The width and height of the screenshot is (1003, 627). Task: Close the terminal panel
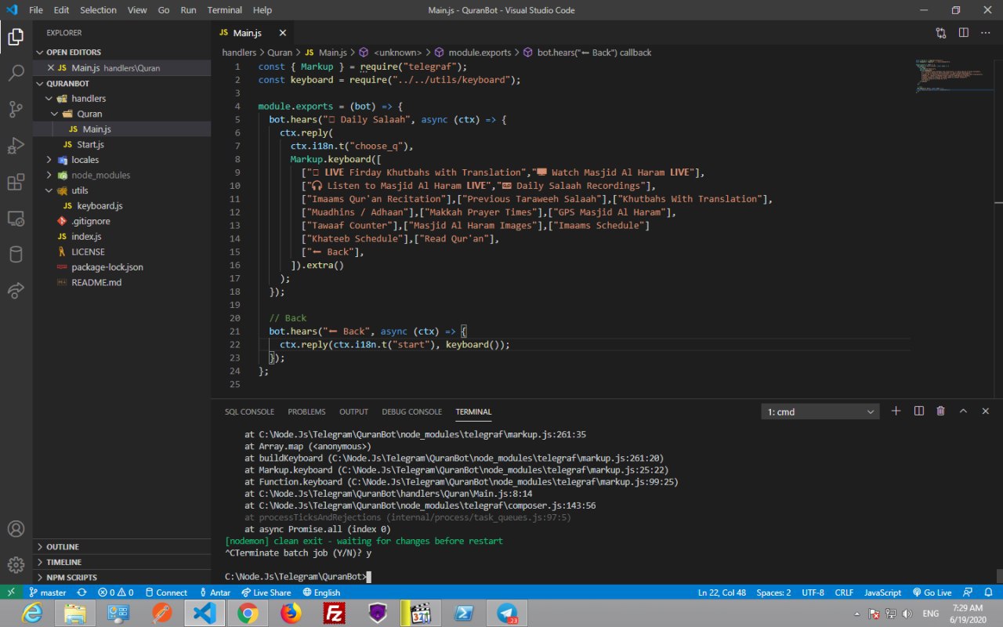tap(986, 411)
